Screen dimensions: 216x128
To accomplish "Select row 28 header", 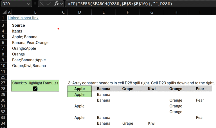I will [x=3, y=89].
